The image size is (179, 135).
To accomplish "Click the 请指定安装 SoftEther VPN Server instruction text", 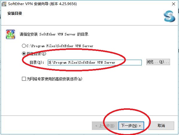I will coord(54,34).
